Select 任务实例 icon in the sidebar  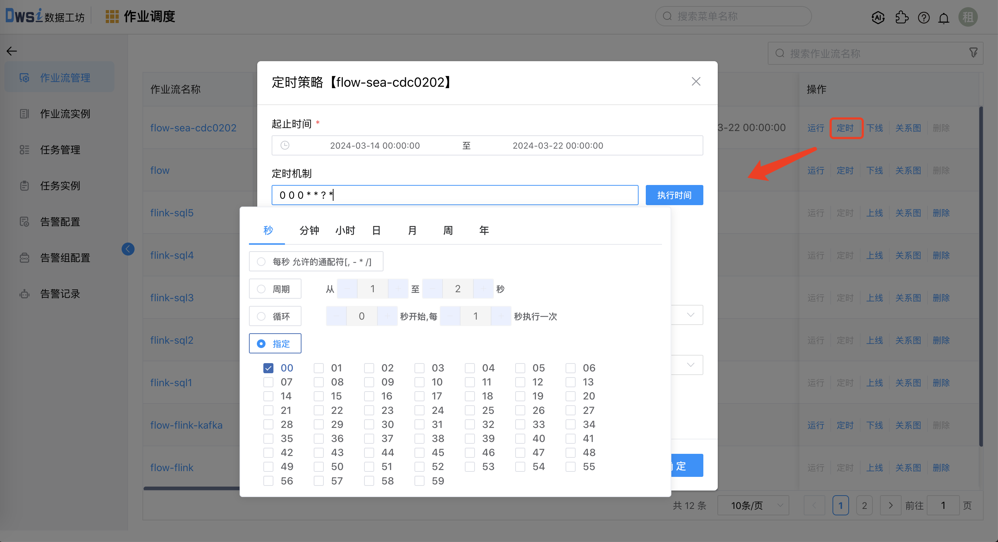[x=24, y=186]
